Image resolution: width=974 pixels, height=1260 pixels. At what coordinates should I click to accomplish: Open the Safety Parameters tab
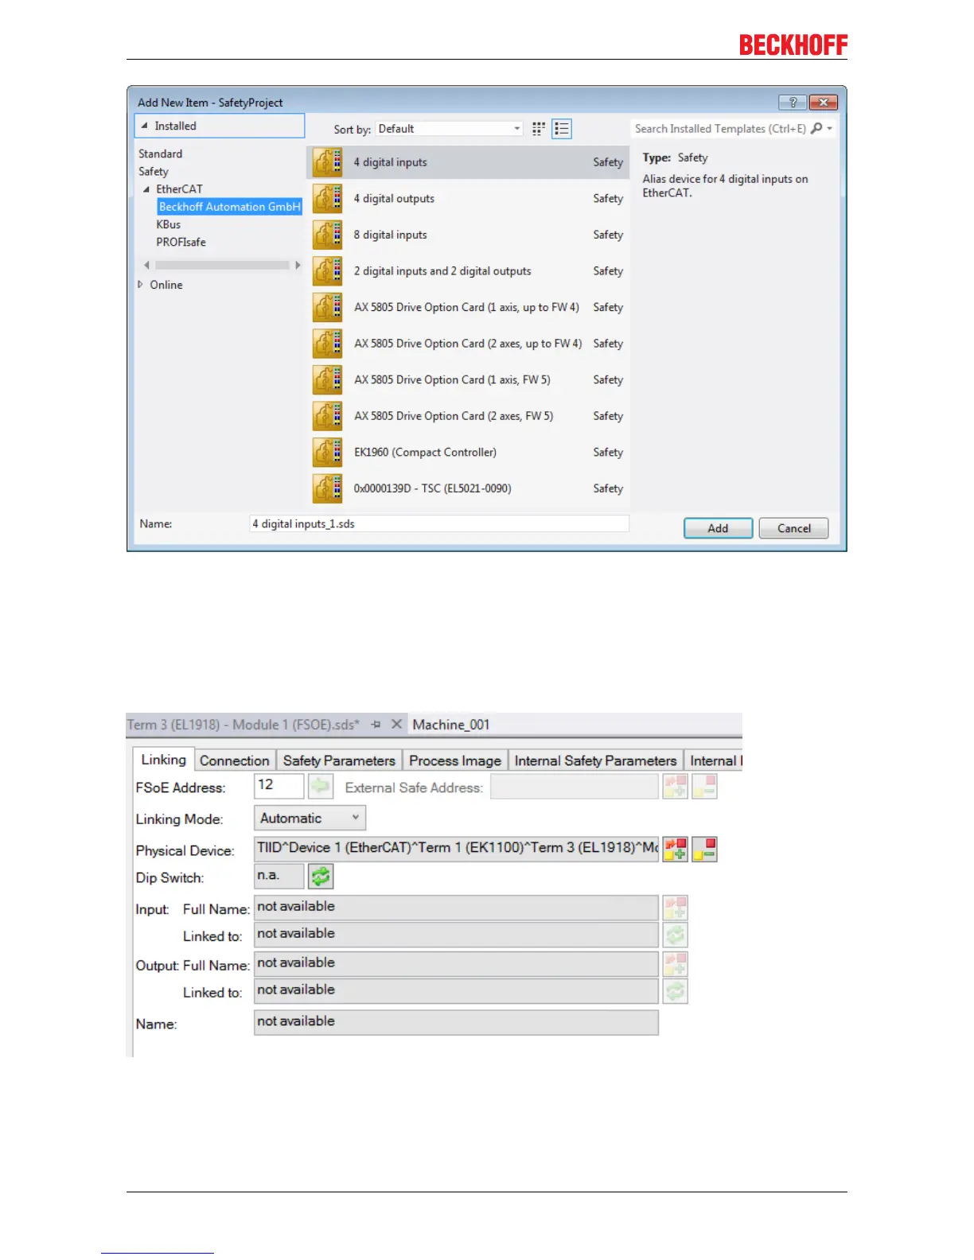(x=339, y=761)
